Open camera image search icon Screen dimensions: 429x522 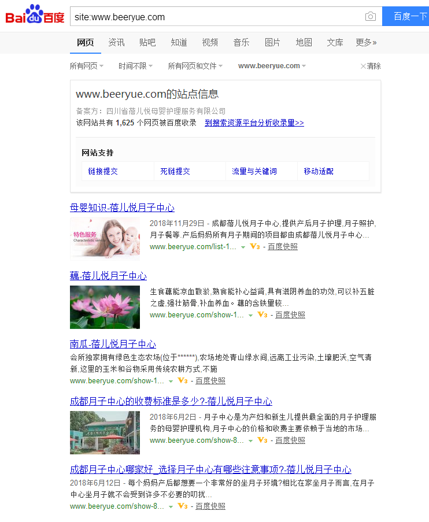coord(371,16)
